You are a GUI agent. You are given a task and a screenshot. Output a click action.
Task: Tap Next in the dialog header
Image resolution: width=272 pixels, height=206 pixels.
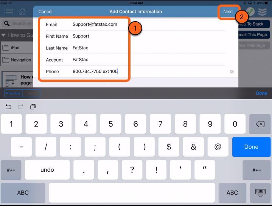228,12
